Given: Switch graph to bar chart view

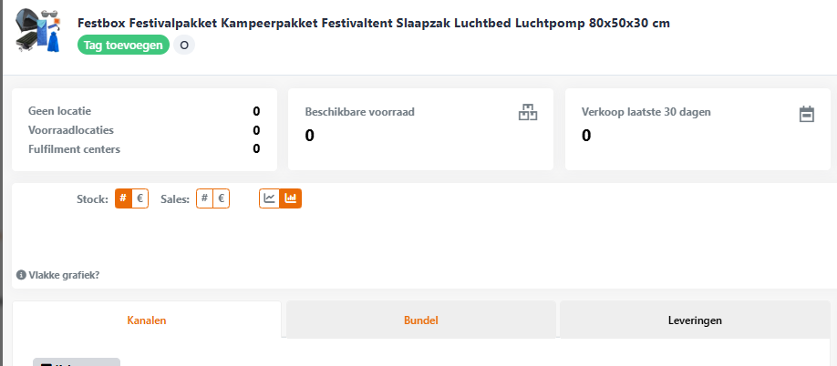Looking at the screenshot, I should (x=290, y=198).
